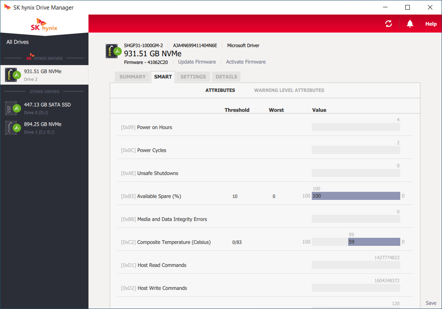Click the "[0xD2] Host Write Commands" label
Screen dimensions: 442x309
(154, 288)
